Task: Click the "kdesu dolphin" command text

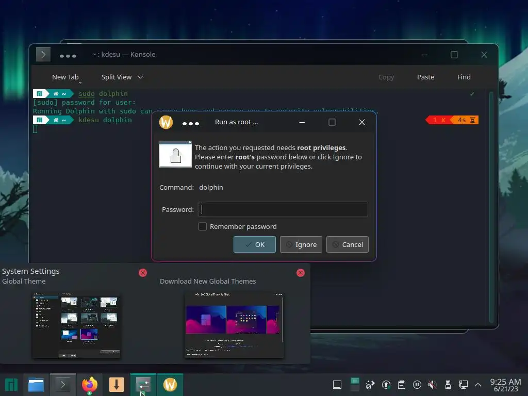Action: click(105, 120)
